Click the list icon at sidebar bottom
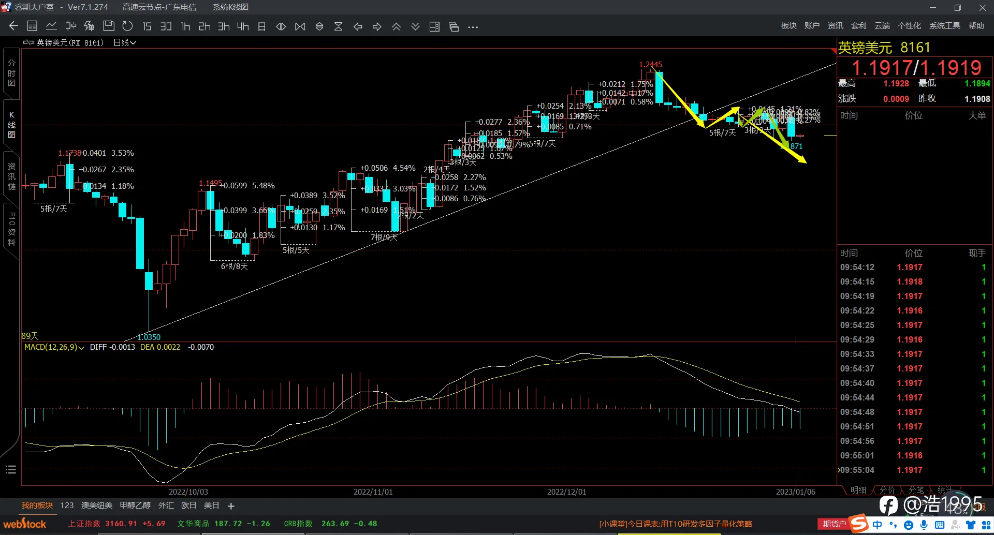Image resolution: width=994 pixels, height=535 pixels. (x=11, y=470)
